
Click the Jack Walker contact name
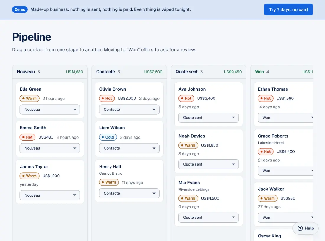click(x=271, y=189)
